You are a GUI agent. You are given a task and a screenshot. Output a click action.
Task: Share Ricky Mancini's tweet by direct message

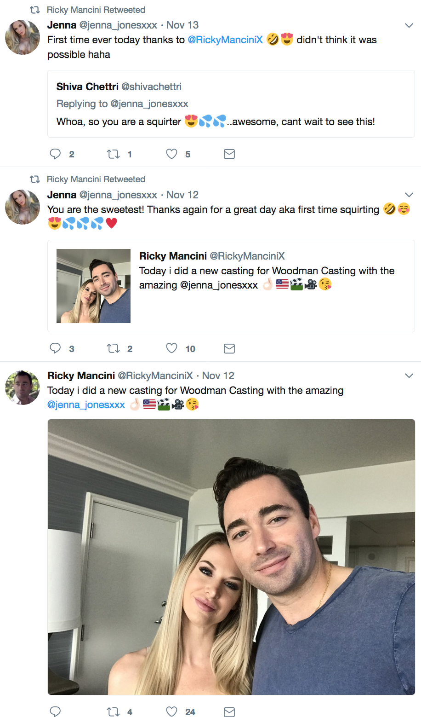click(229, 711)
